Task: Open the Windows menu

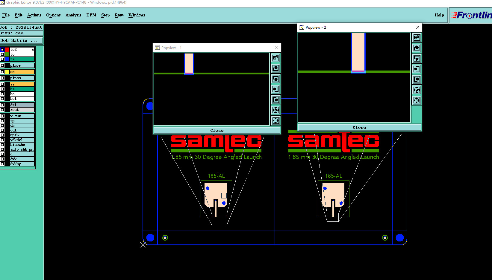Action: coord(137,15)
